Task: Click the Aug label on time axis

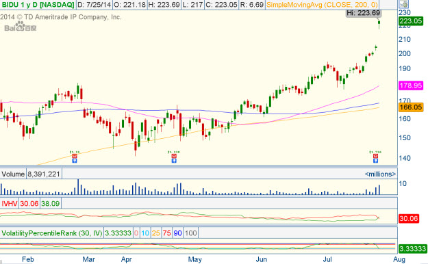Action: click(399, 259)
